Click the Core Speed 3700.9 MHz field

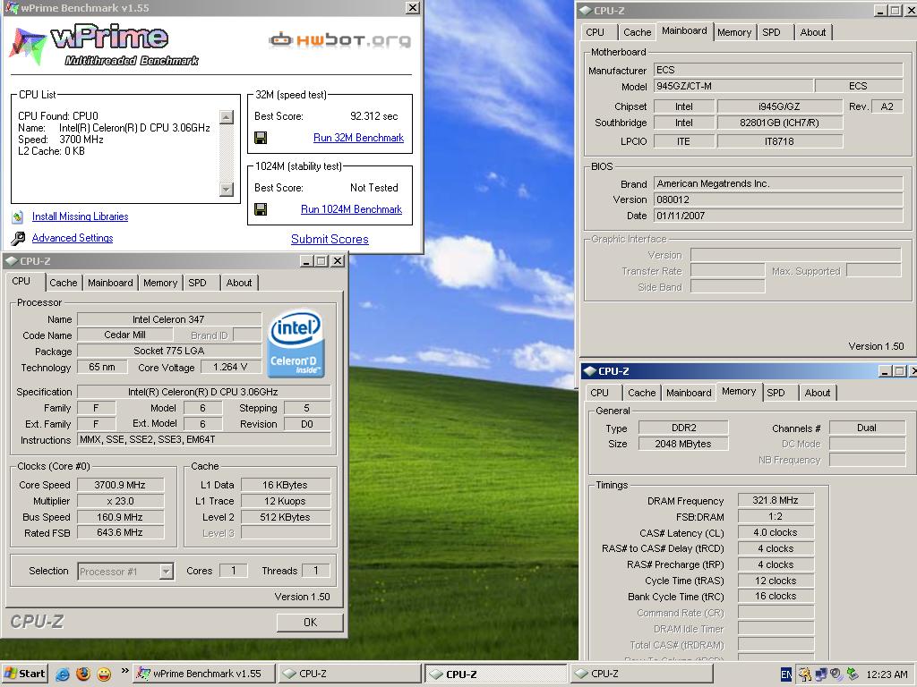pyautogui.click(x=120, y=485)
